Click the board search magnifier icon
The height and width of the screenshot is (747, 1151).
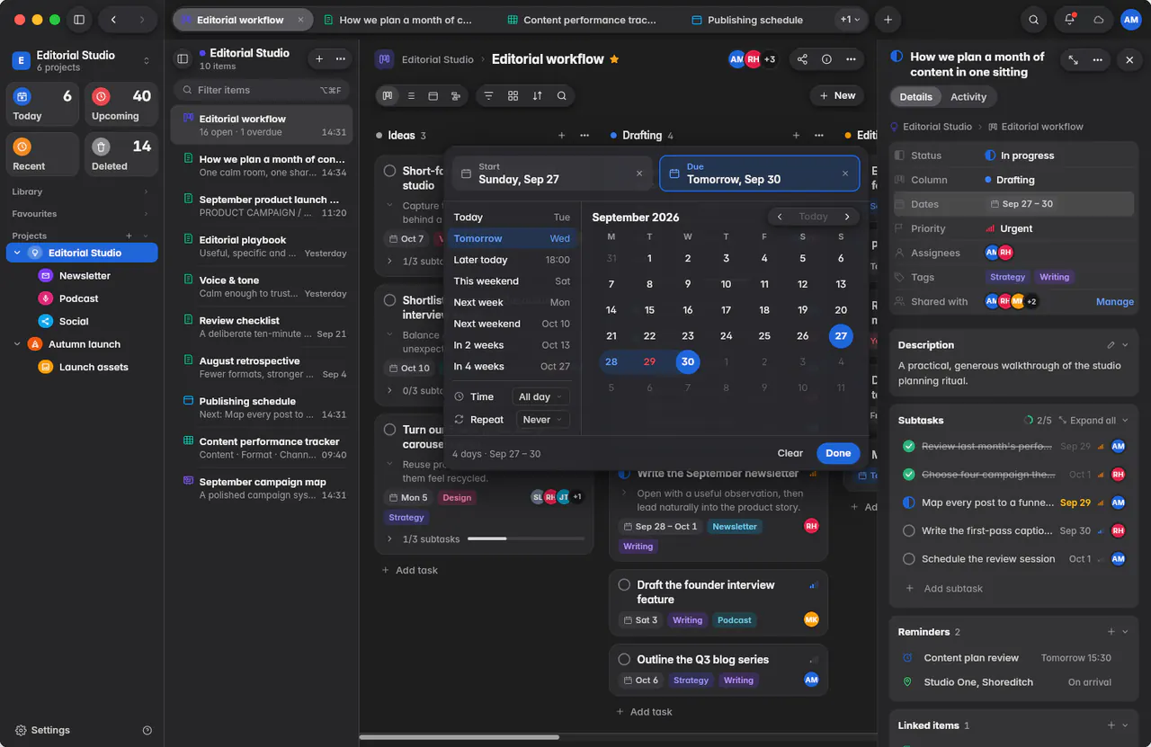(x=561, y=95)
